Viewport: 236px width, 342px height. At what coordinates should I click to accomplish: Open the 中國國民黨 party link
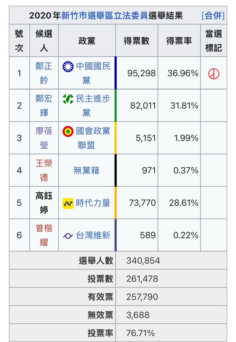click(x=93, y=67)
